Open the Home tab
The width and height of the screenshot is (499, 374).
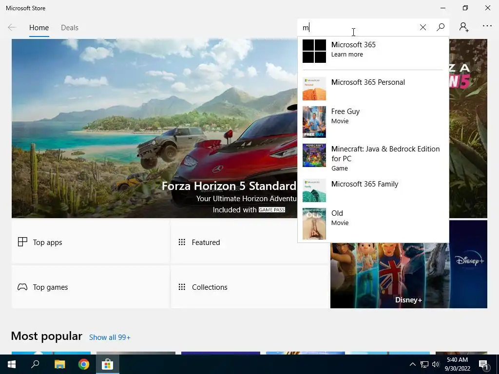click(39, 28)
